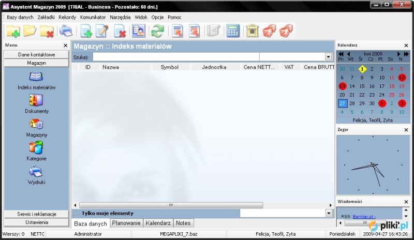Edit record with the pencil document icon

coord(102,31)
